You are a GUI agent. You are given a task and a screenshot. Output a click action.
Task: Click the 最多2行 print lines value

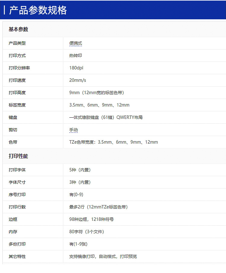[x=98, y=207]
